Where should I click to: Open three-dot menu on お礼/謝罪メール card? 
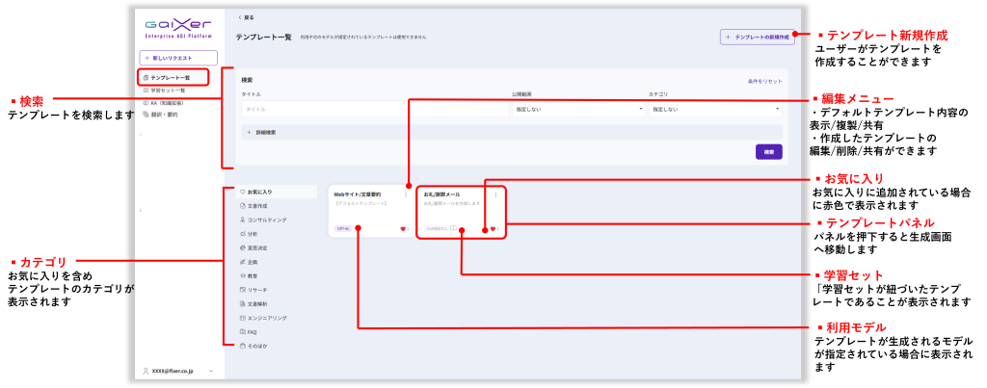point(495,194)
